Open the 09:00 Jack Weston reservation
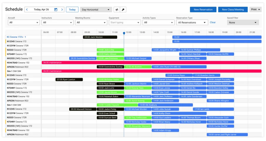 [x=100, y=37]
